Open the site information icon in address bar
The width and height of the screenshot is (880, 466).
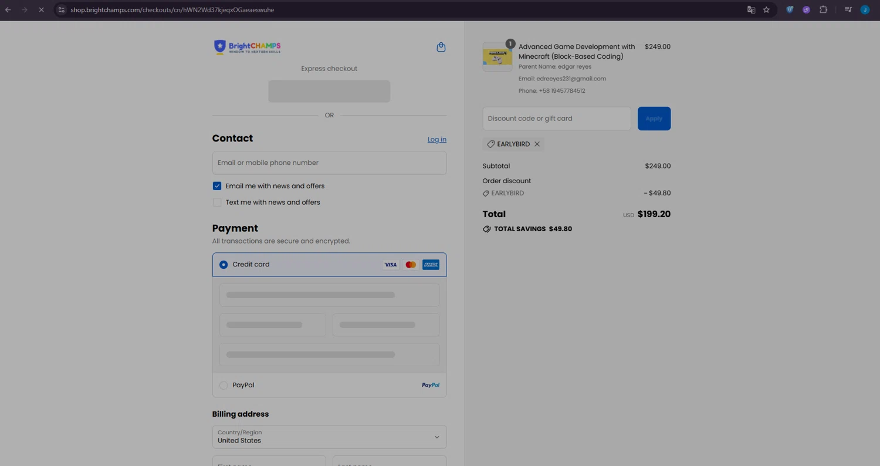(61, 10)
